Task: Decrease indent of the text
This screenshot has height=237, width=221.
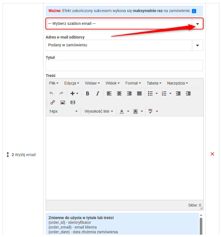Action: 178,94
